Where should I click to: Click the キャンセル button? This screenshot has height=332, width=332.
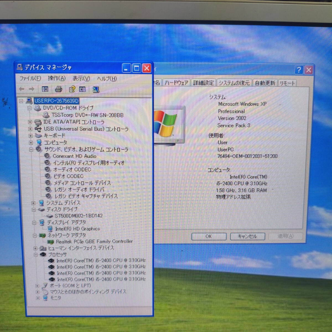click(247, 236)
